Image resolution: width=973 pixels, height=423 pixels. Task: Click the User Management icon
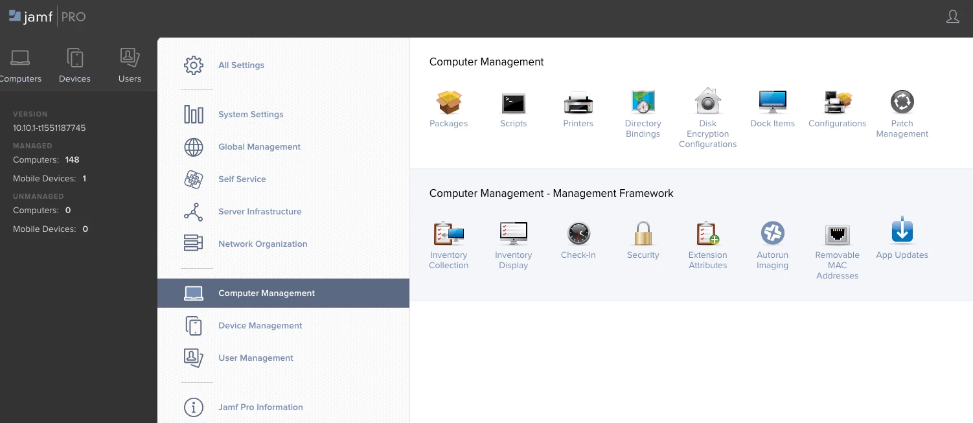[x=194, y=358]
